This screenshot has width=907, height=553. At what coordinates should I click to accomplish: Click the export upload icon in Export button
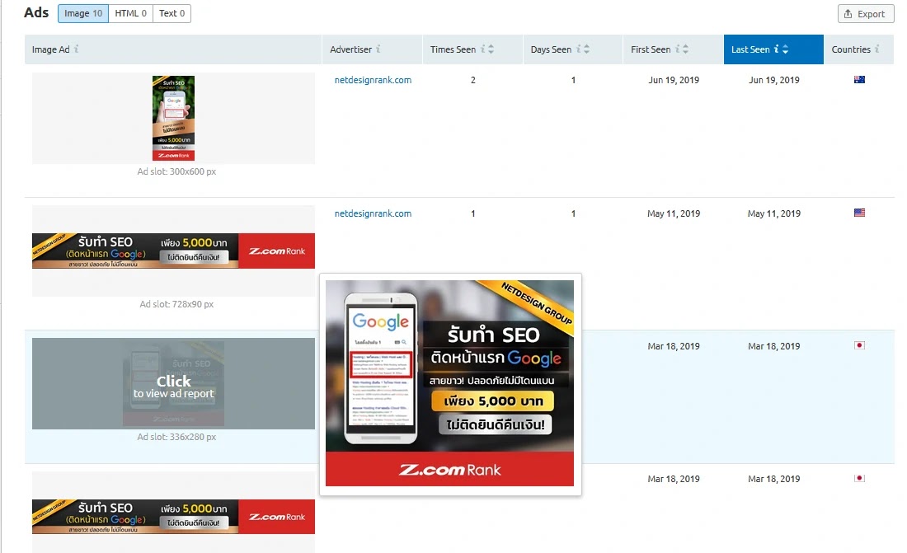(848, 14)
